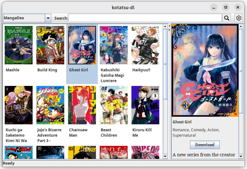
Task: Open the Kabushiki Gaisha Magi Lumiere cover
Action: click(x=114, y=45)
